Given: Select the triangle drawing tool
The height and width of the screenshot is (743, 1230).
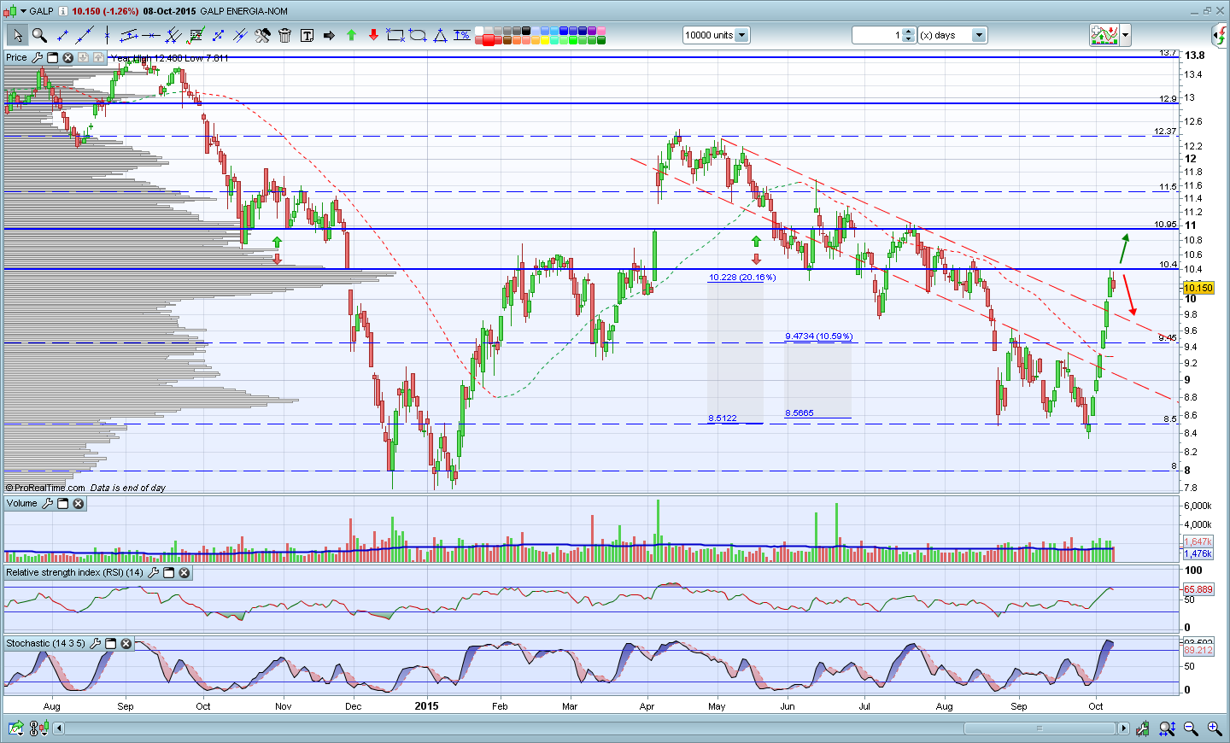Looking at the screenshot, I should (440, 35).
